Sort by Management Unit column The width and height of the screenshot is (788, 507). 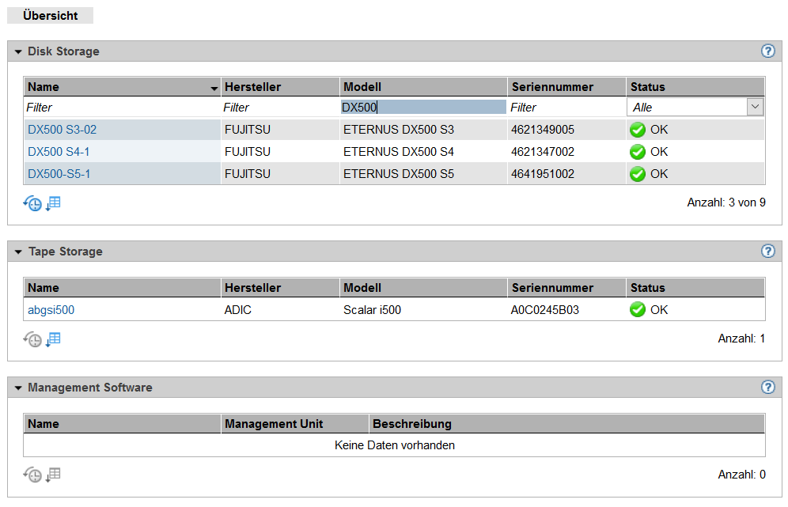pos(295,424)
